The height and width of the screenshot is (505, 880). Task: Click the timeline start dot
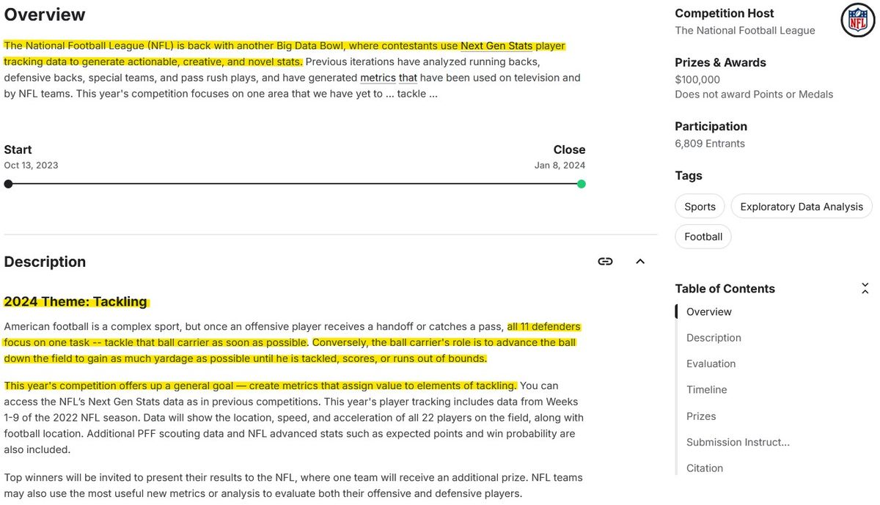8,184
